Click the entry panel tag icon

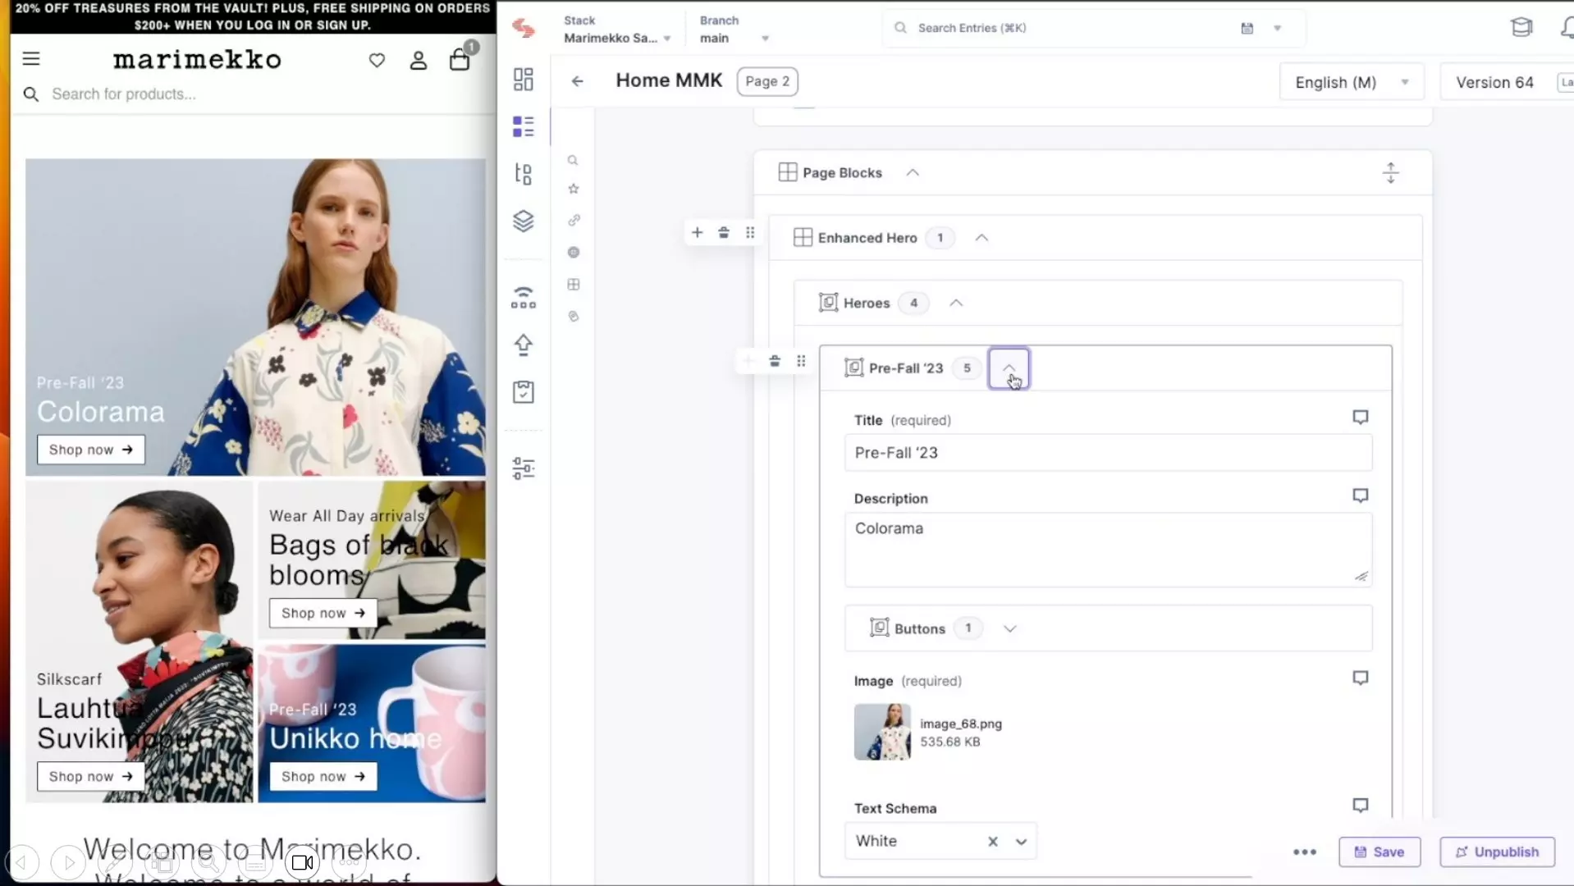pos(574,317)
